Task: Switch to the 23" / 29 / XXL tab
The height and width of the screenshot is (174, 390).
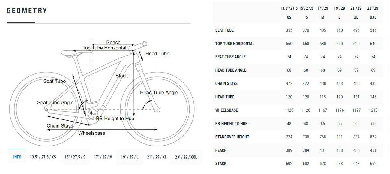Action: point(186,157)
